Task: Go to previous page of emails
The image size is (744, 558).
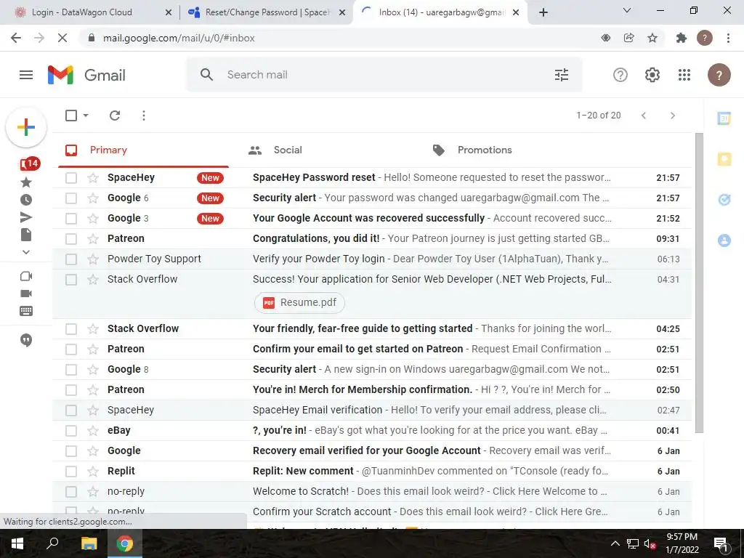Action: pos(644,116)
